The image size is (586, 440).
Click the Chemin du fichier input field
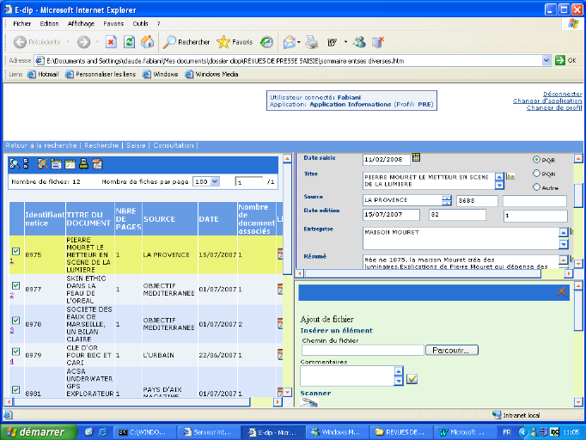click(362, 350)
